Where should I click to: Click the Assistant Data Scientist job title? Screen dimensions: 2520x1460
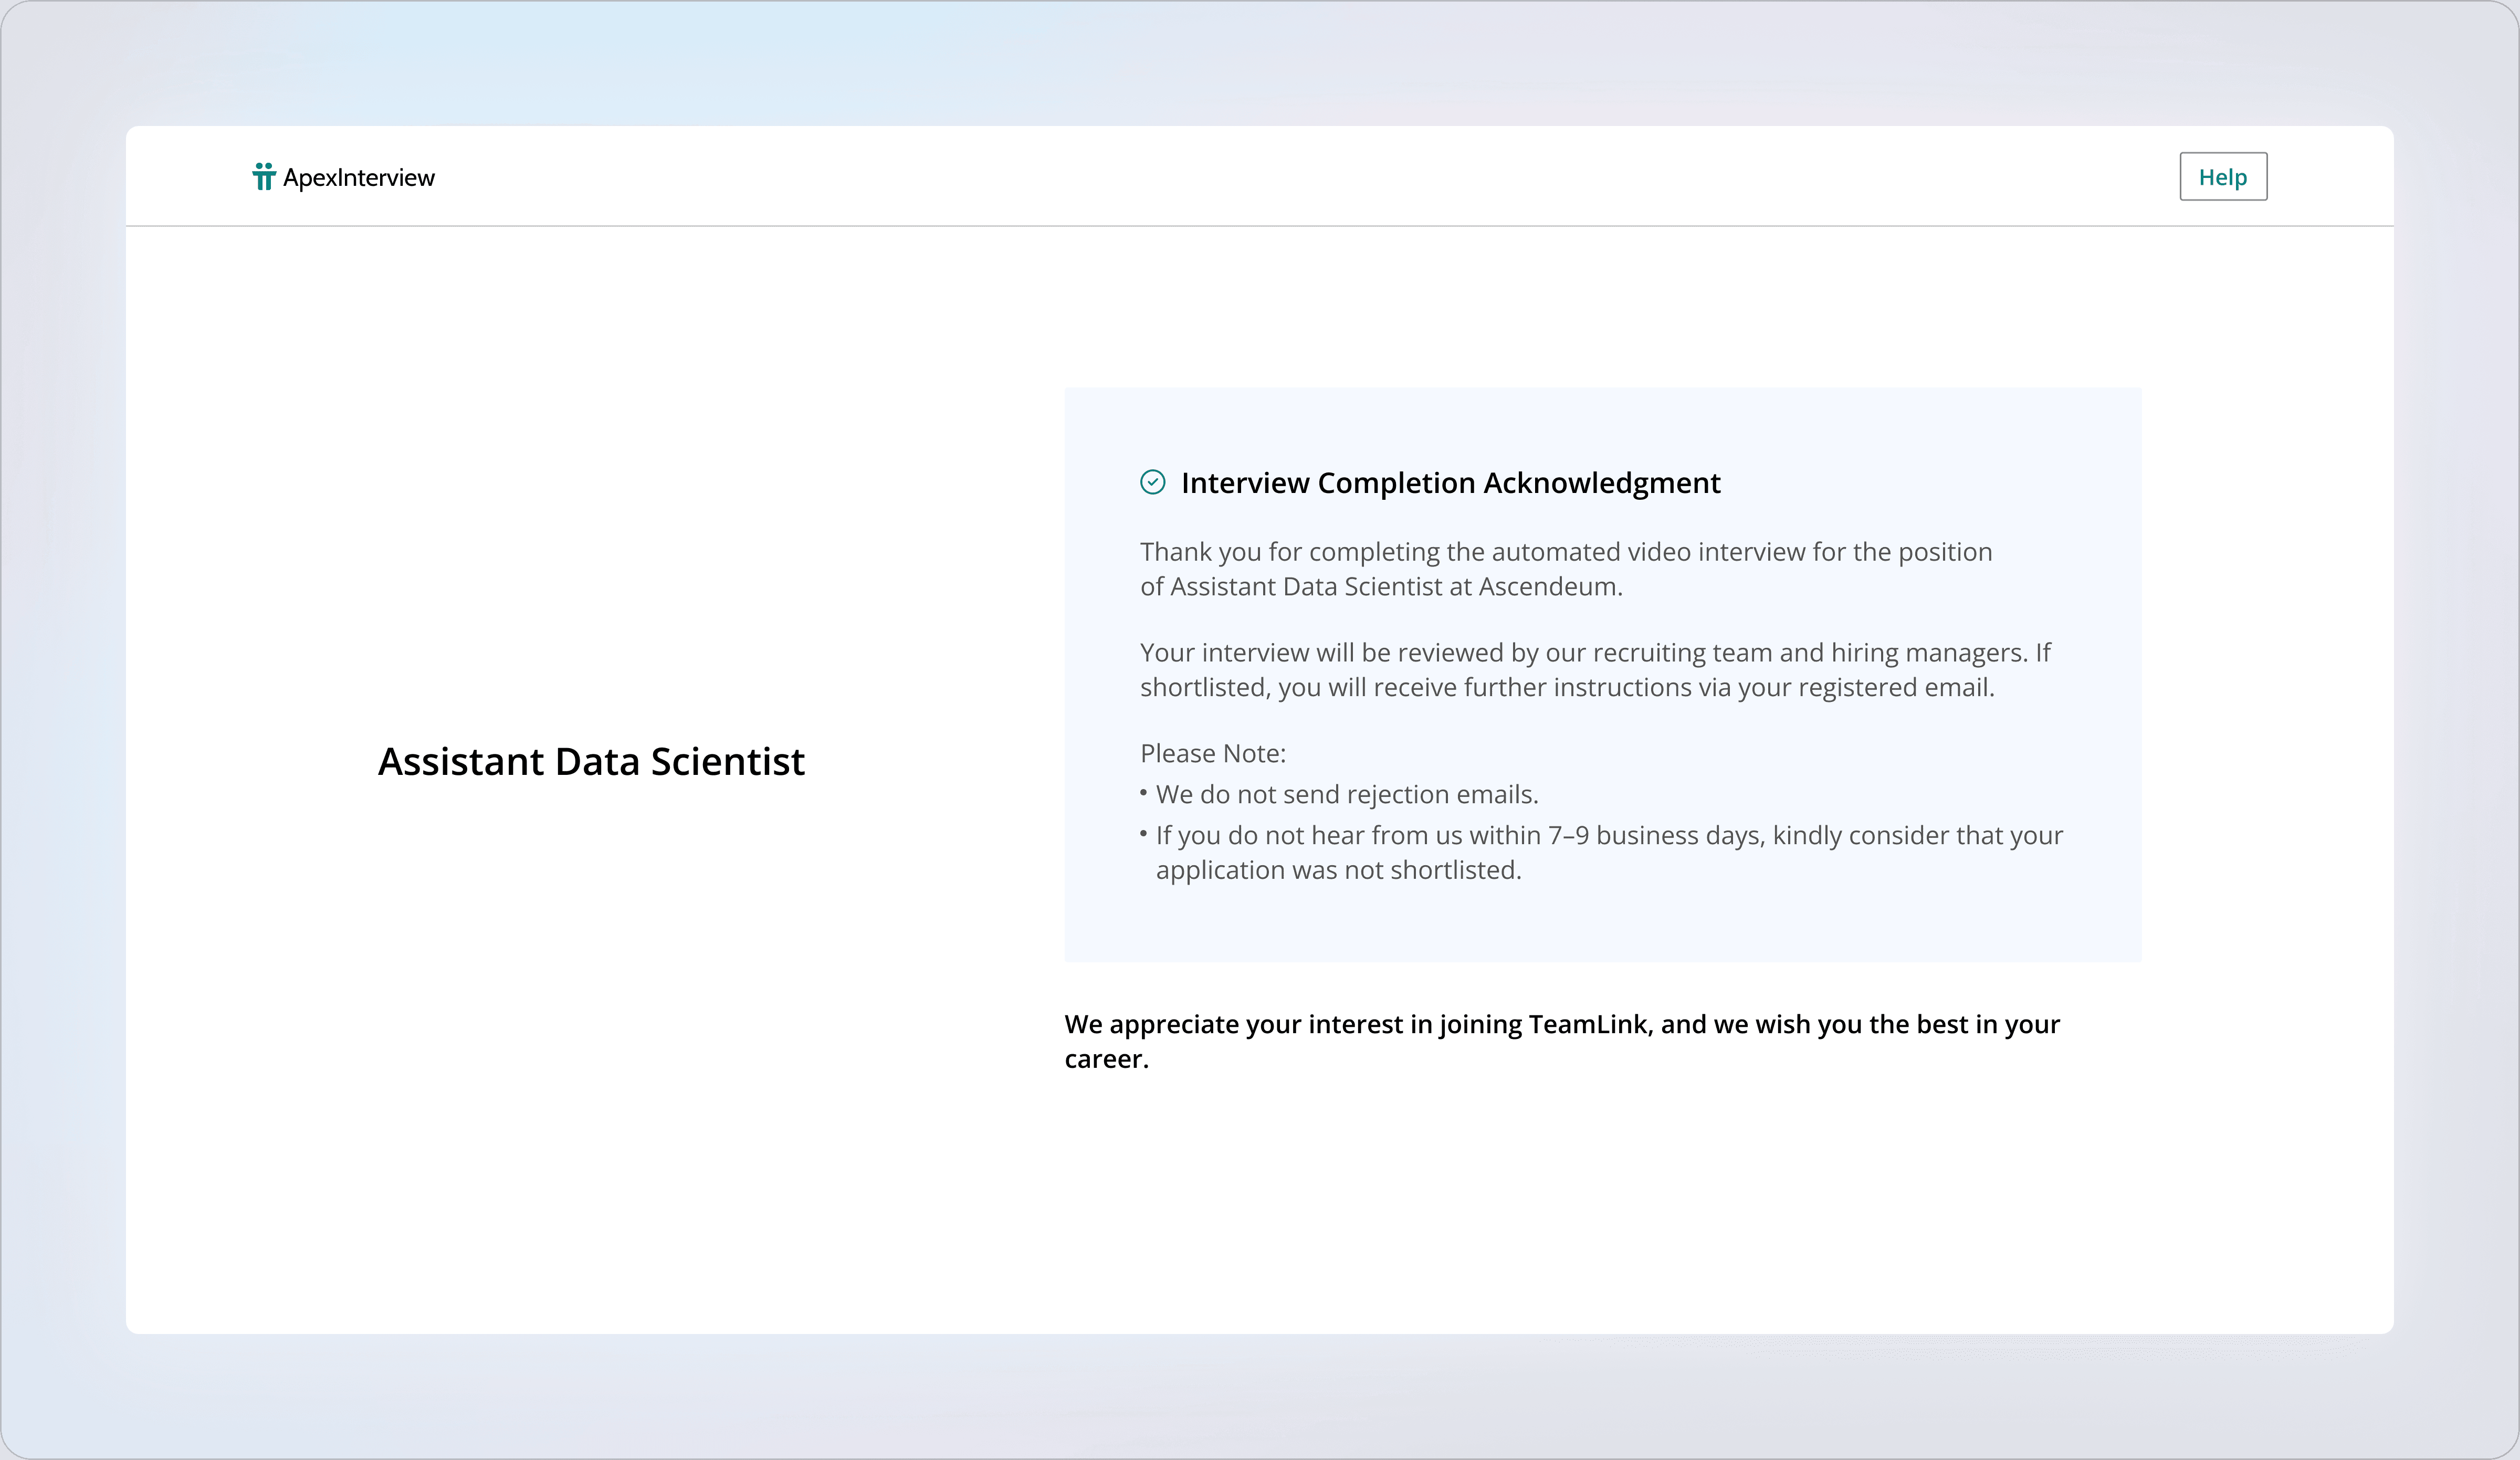click(x=591, y=762)
